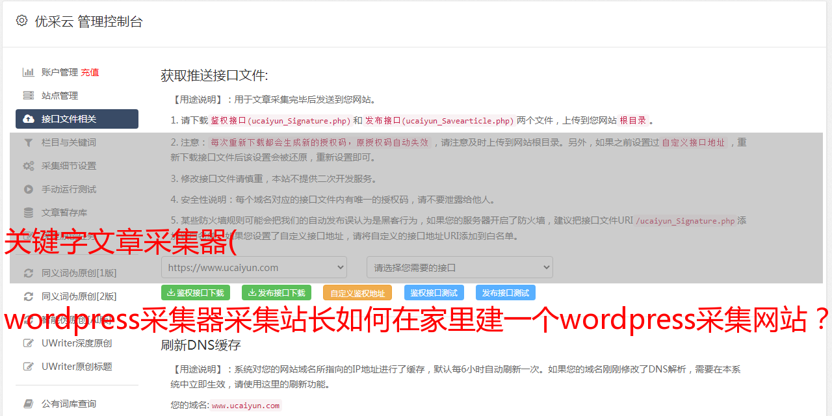The width and height of the screenshot is (832, 416).
Task: Click the refresh icon for 同义词伪原创[1版]
Action: coord(29,273)
